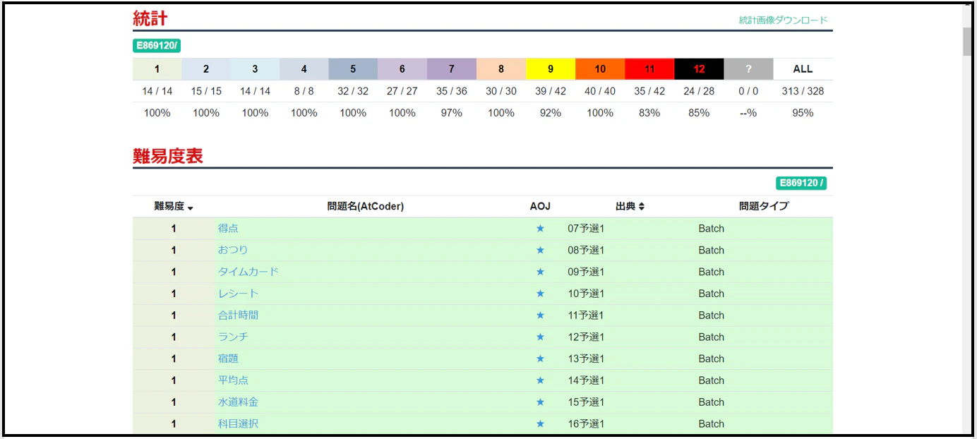
Task: Click the vertical page scrollbar thumb
Action: point(967,41)
